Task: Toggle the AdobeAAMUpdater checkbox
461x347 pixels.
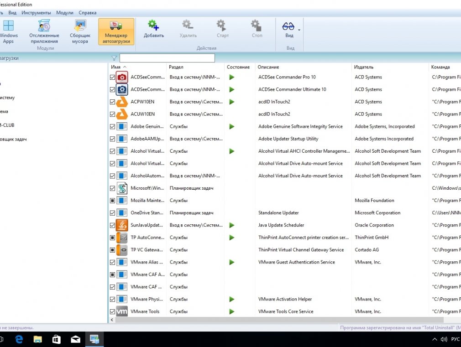Action: 112,139
